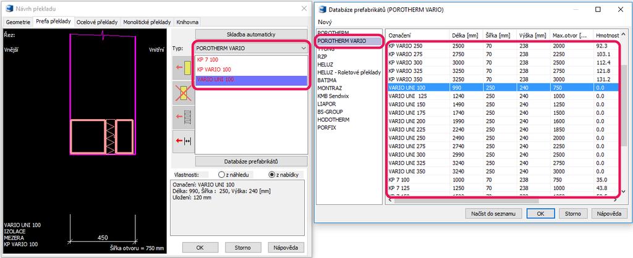Image resolution: width=633 pixels, height=258 pixels.
Task: Sort by Výška [mm] column header
Action: click(533, 35)
